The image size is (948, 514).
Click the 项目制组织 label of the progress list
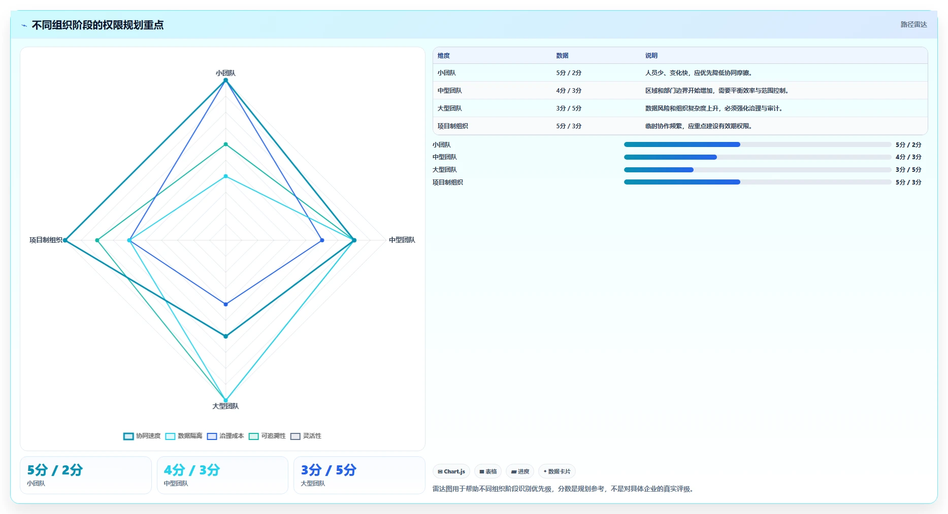[x=448, y=182]
